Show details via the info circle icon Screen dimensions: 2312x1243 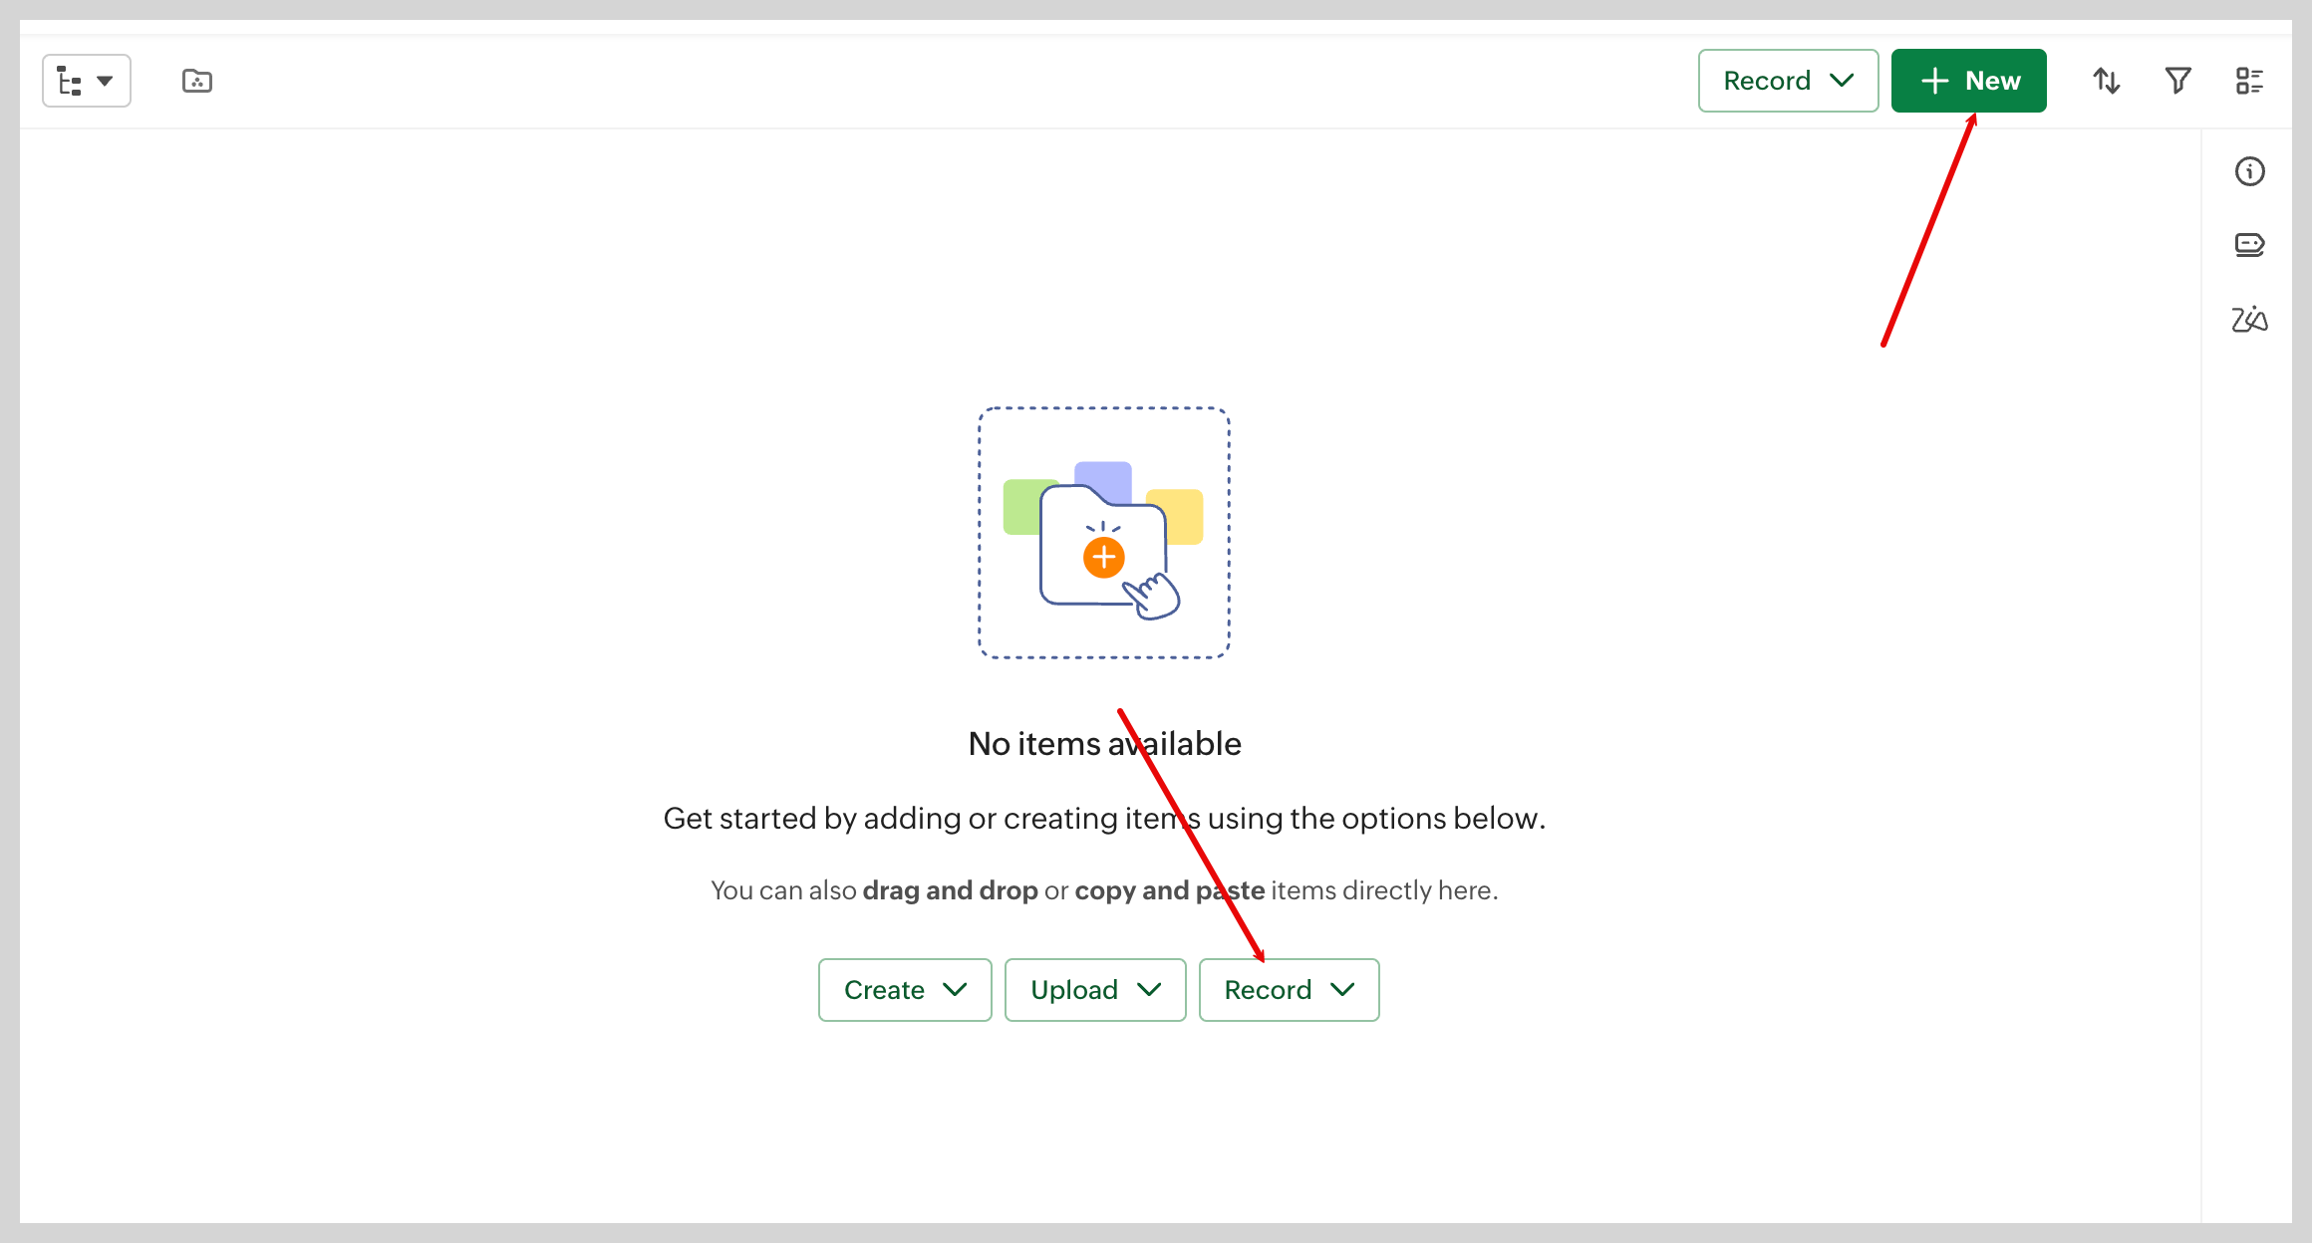tap(2250, 171)
